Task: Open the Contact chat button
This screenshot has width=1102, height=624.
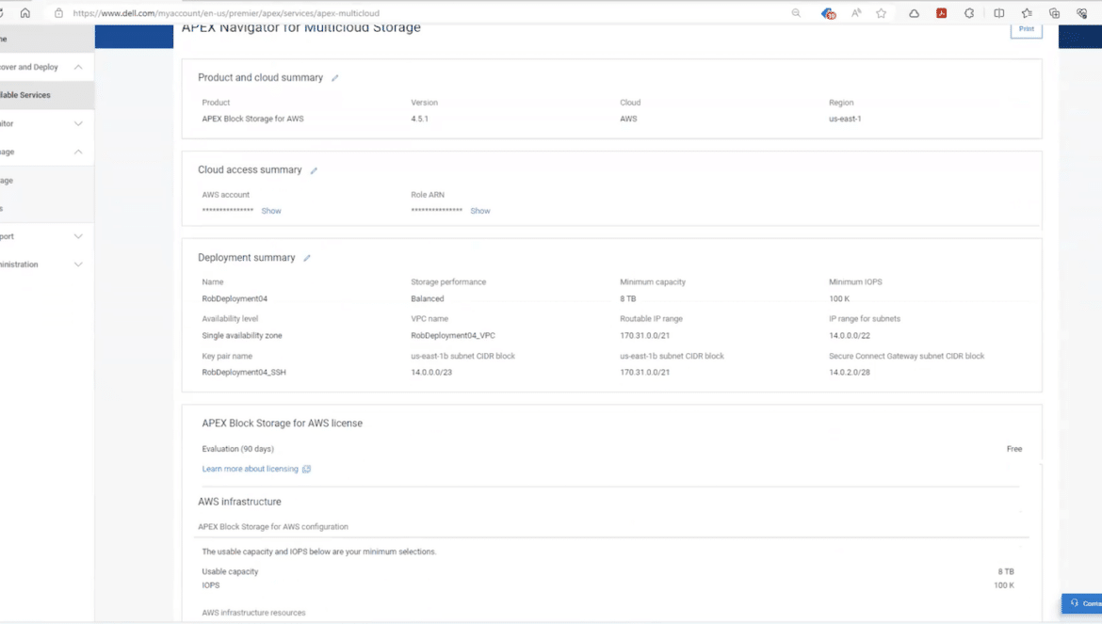Action: (x=1082, y=603)
